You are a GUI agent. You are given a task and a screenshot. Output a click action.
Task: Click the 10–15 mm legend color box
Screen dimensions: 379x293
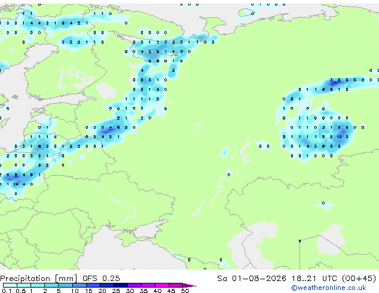point(80,285)
